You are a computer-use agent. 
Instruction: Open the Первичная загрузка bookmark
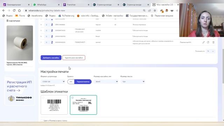pos(162,16)
